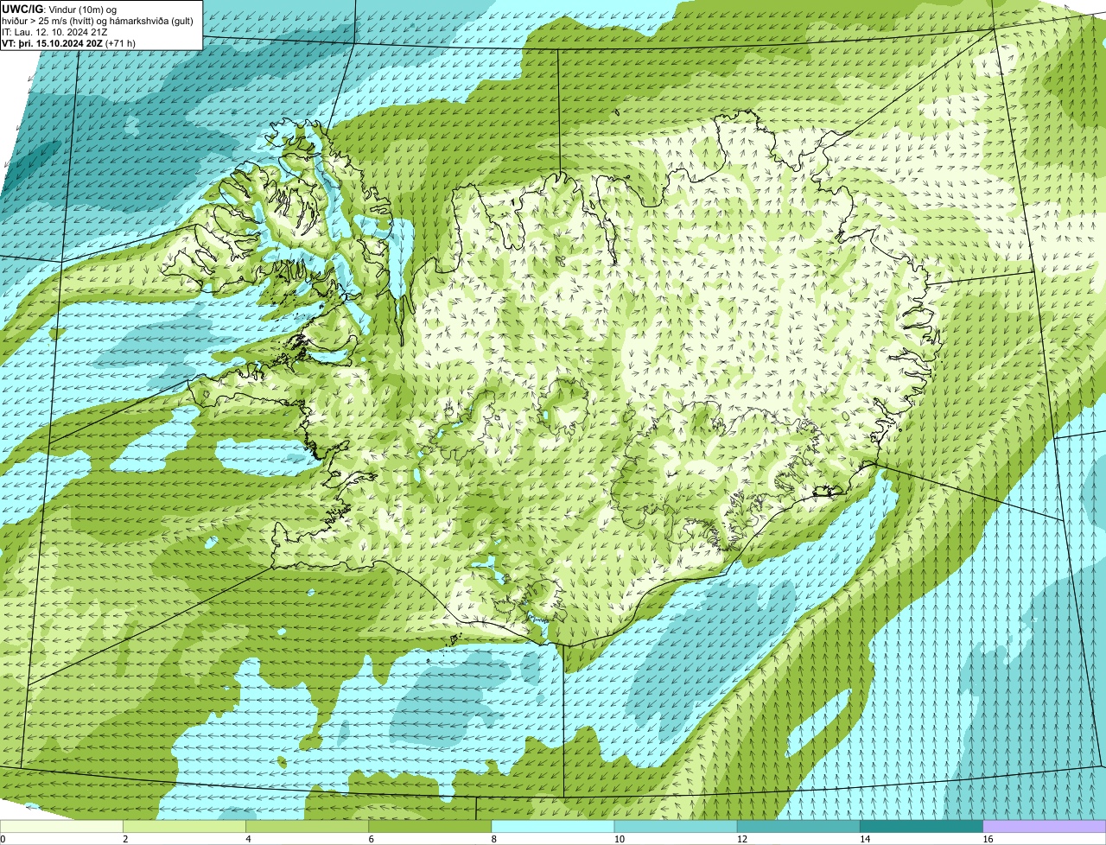Click the legend label '6'

coord(371,839)
